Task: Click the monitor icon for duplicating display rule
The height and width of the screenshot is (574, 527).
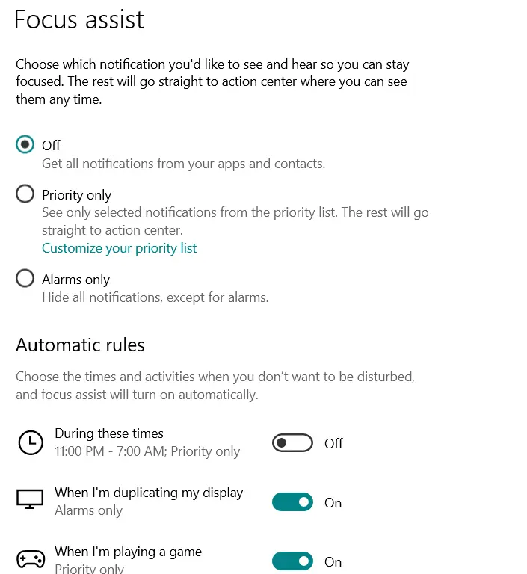Action: pyautogui.click(x=30, y=500)
